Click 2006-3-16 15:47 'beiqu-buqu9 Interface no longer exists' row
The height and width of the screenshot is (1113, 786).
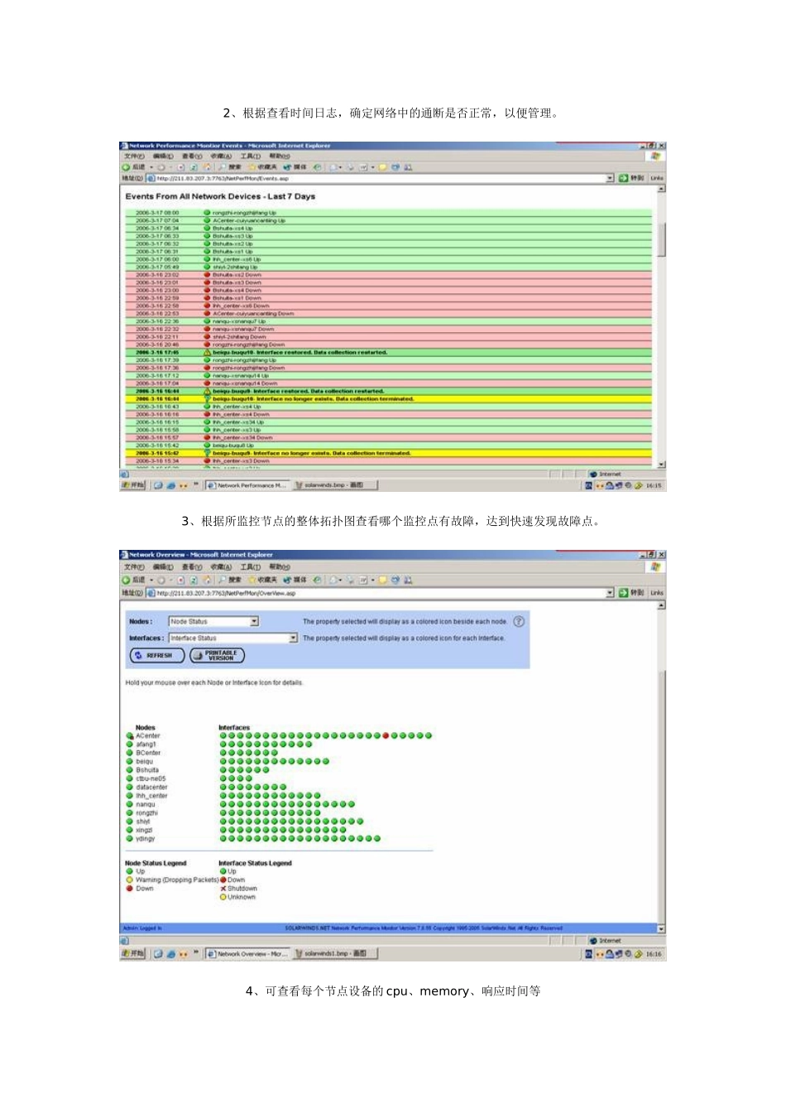click(388, 454)
